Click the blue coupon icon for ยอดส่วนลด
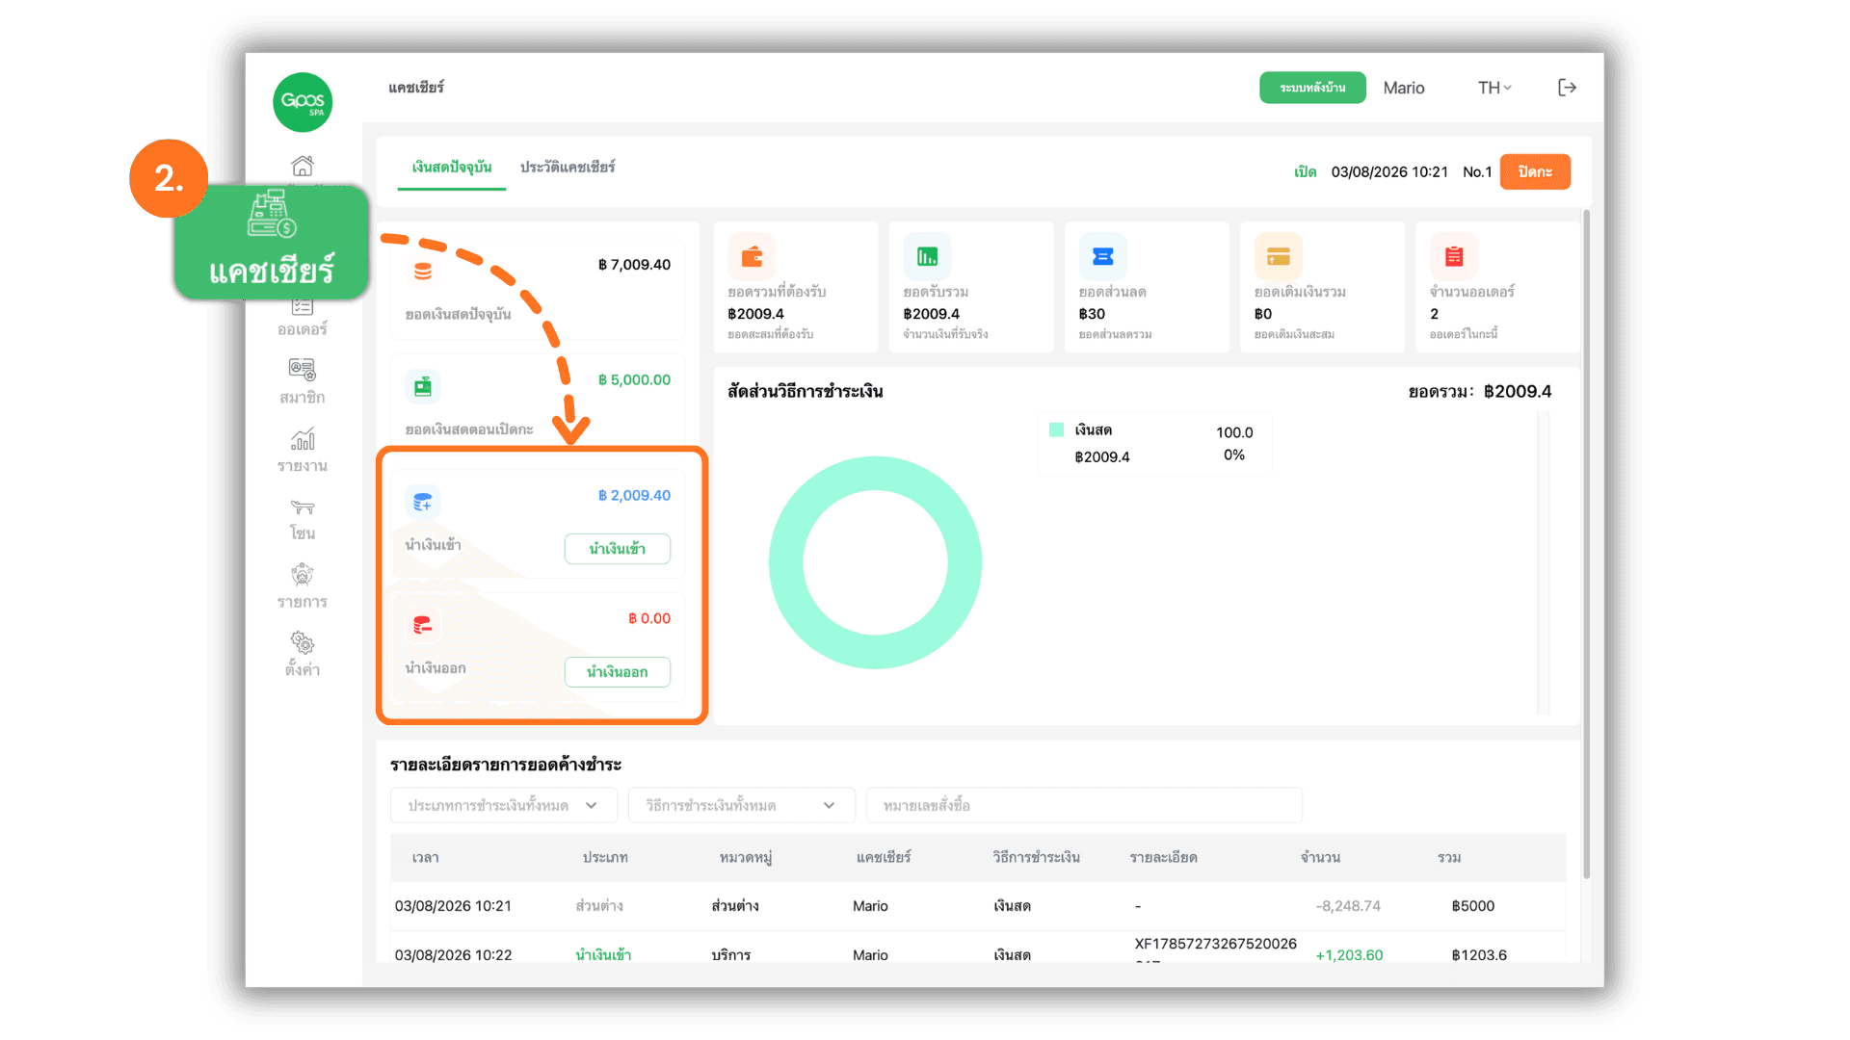The width and height of the screenshot is (1850, 1040). (x=1103, y=256)
